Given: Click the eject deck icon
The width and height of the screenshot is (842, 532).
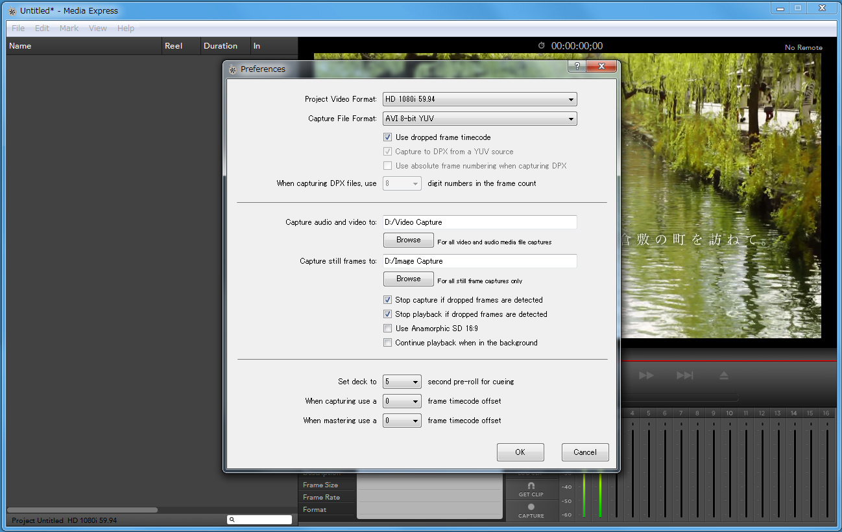Looking at the screenshot, I should click(x=724, y=376).
